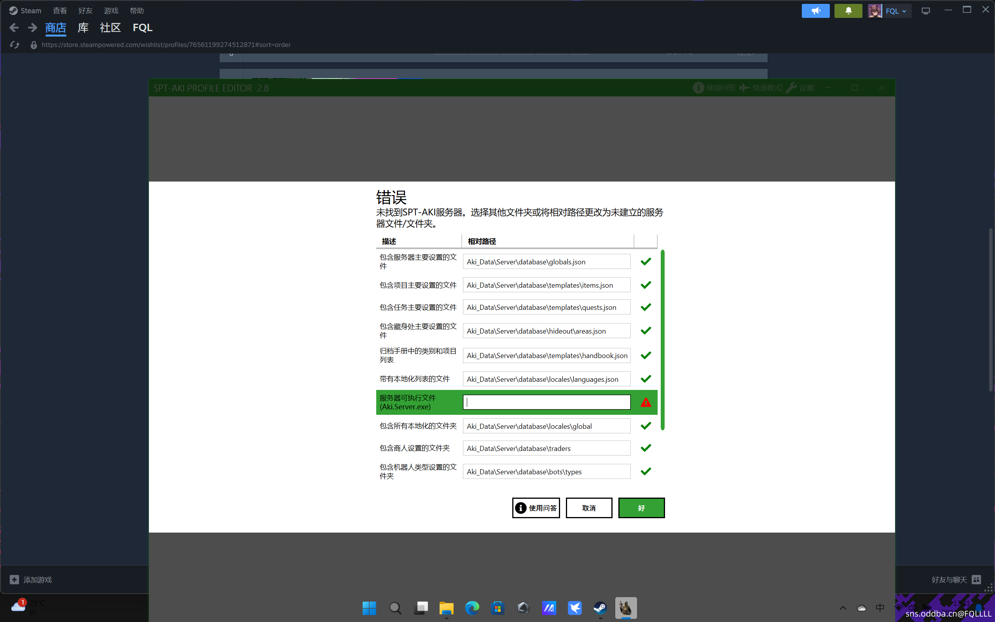Open Microsoft Store from taskbar

pyautogui.click(x=497, y=608)
